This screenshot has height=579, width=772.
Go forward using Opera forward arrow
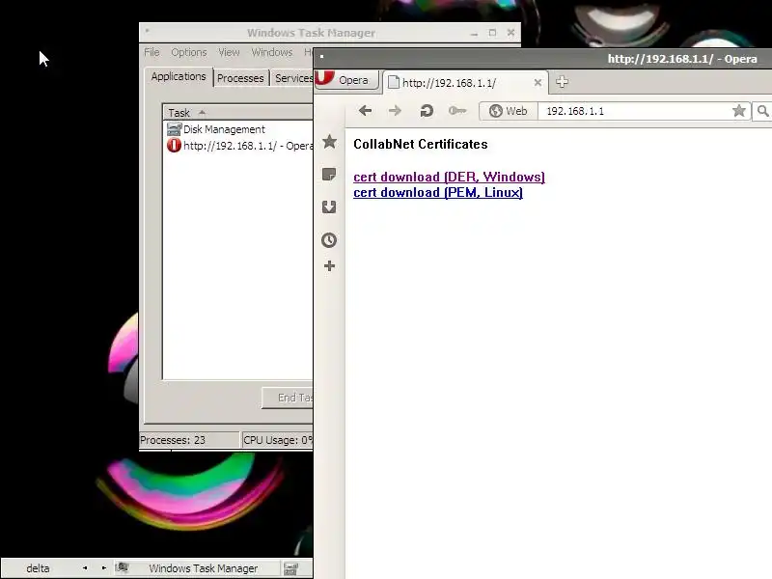click(x=395, y=111)
